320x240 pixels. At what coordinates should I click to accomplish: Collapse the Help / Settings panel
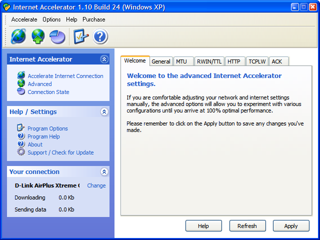point(104,111)
